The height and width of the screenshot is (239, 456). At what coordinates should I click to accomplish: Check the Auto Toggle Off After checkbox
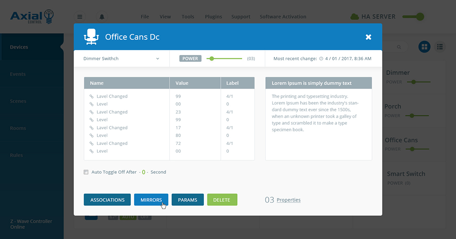click(86, 172)
